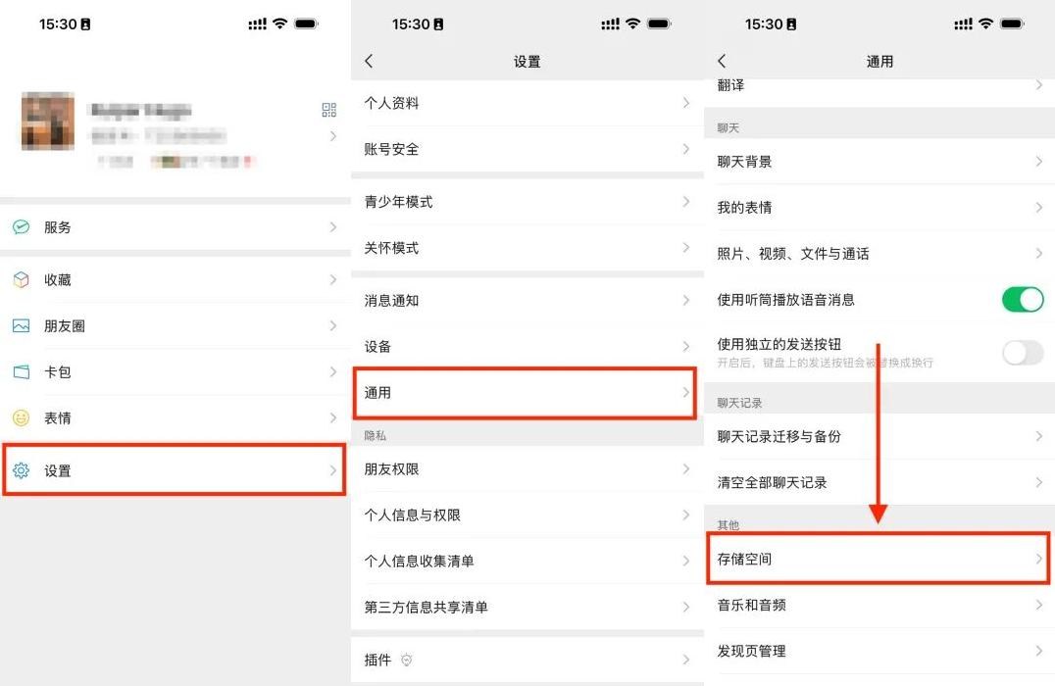Viewport: 1055px width, 686px height.
Task: Tap the 设置 gear icon
Action: 21,470
